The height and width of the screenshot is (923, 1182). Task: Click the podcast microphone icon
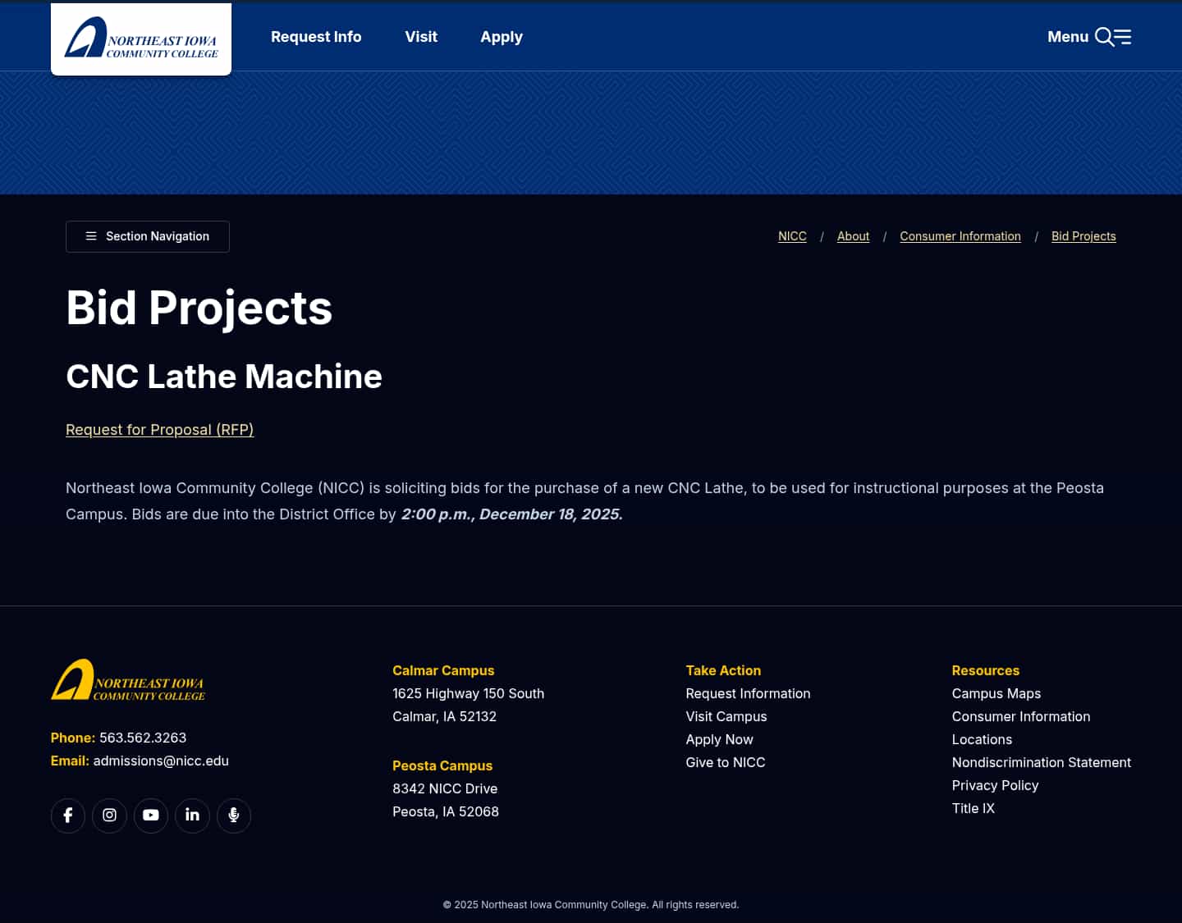[x=234, y=815]
